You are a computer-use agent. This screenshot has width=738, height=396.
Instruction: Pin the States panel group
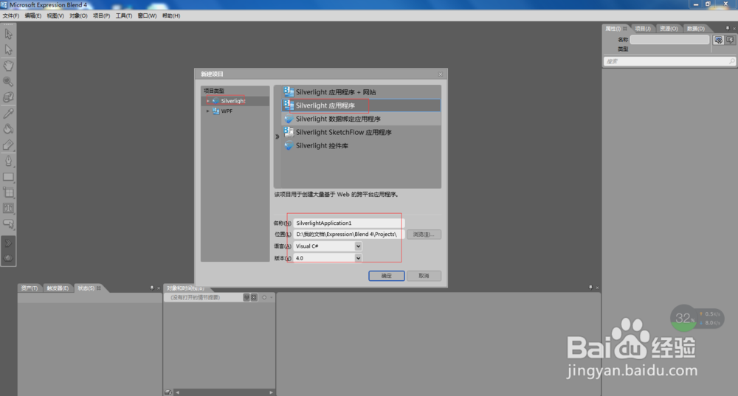(x=151, y=288)
